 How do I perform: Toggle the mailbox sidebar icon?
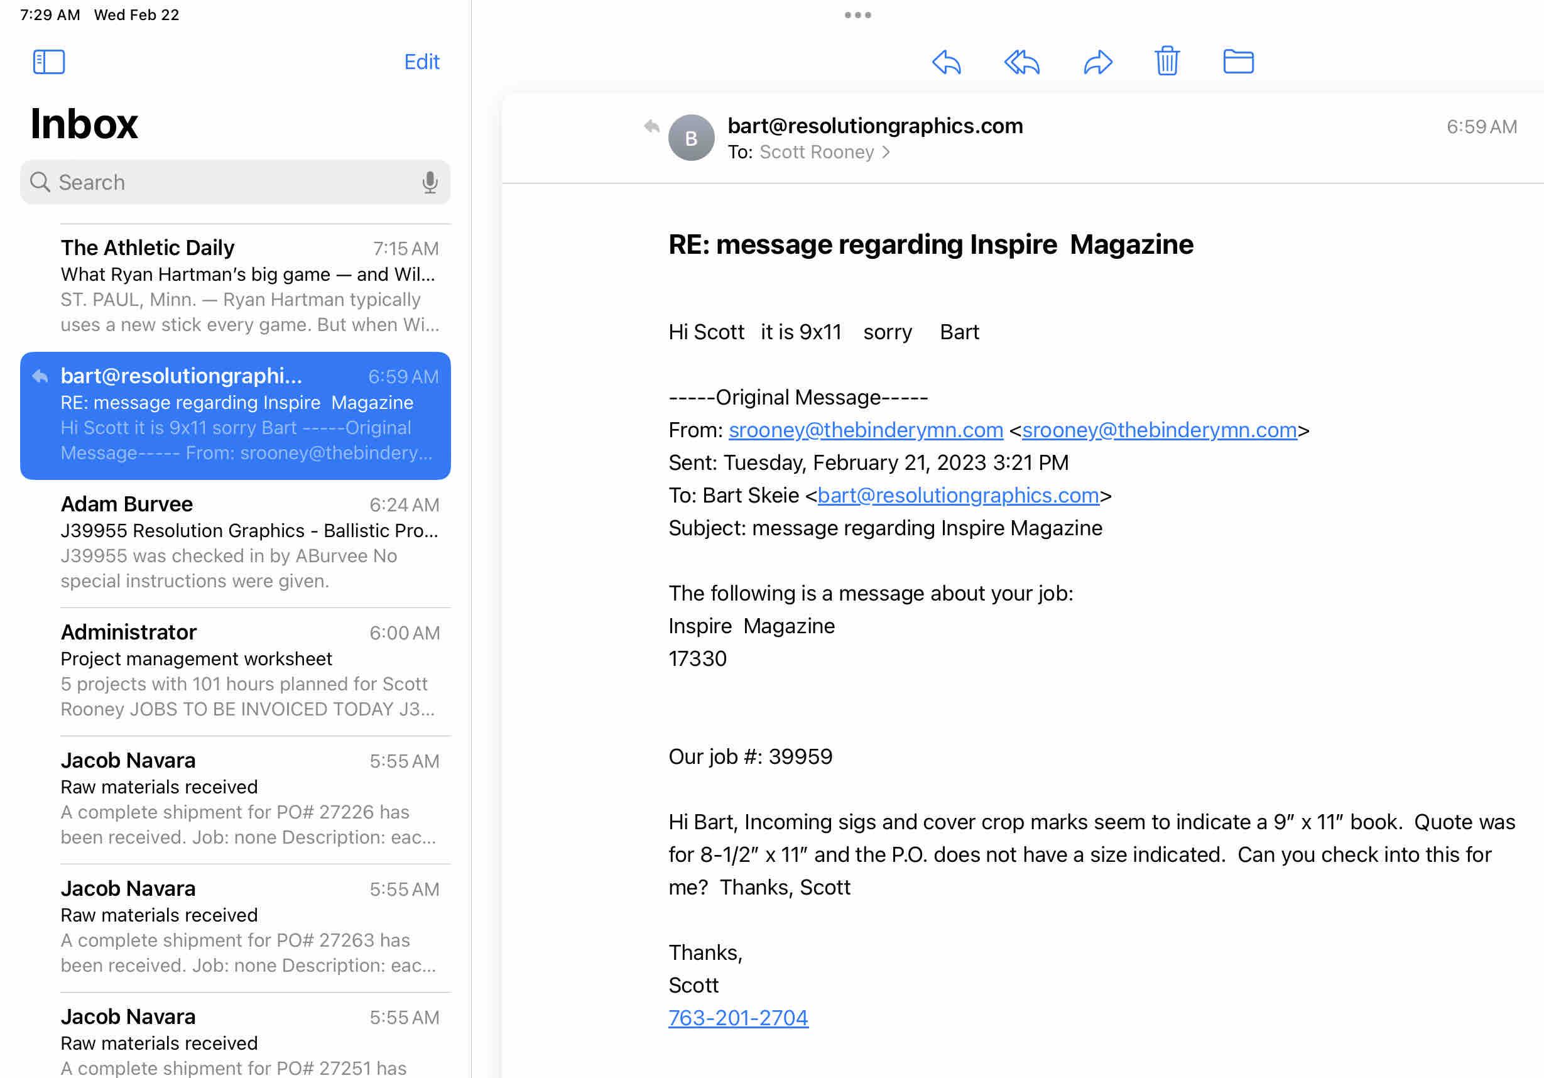48,62
